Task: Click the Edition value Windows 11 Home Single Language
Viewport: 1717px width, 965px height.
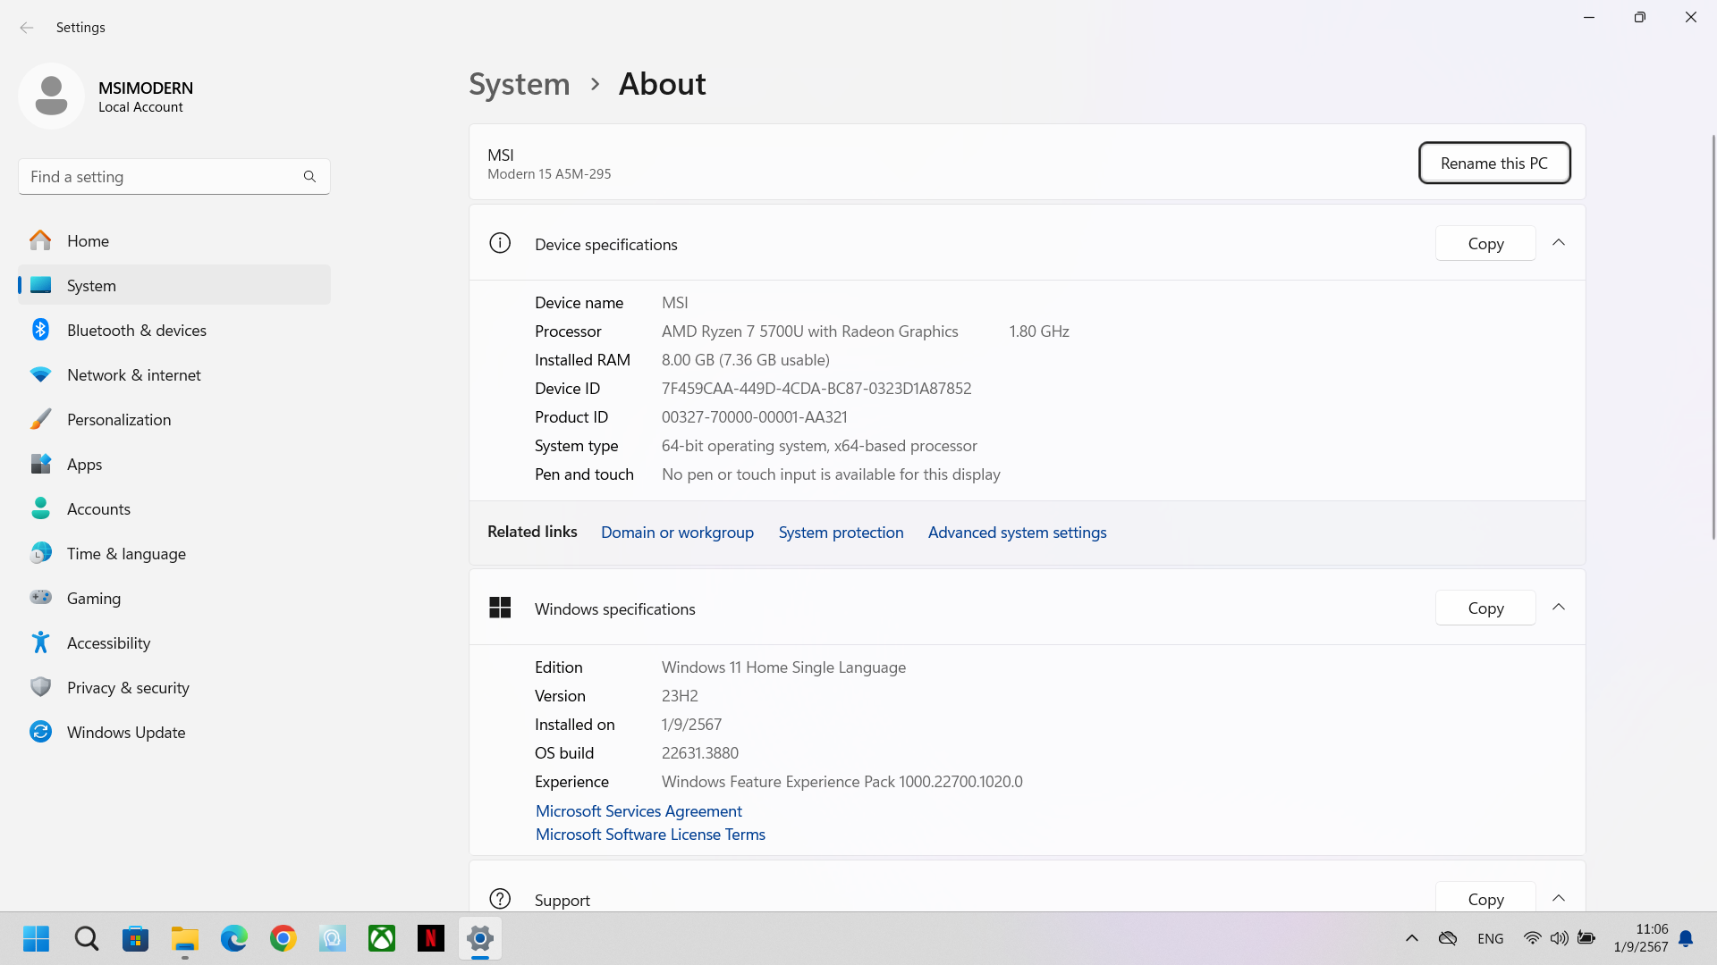Action: 783,667
